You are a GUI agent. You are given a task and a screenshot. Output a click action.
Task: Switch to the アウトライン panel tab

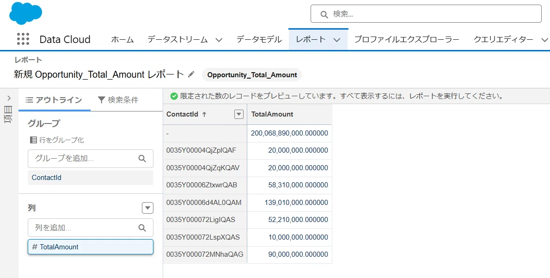pyautogui.click(x=55, y=100)
